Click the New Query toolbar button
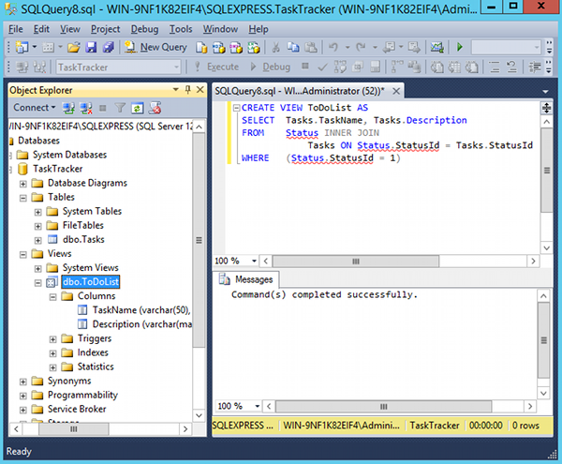562x464 pixels. (157, 47)
